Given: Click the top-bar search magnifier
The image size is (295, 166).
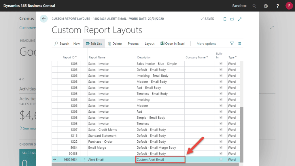Looking at the screenshot, I should tap(254, 5).
